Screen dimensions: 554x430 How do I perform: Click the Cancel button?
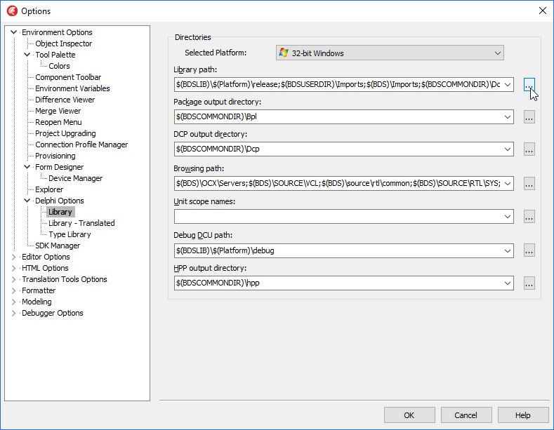(466, 415)
